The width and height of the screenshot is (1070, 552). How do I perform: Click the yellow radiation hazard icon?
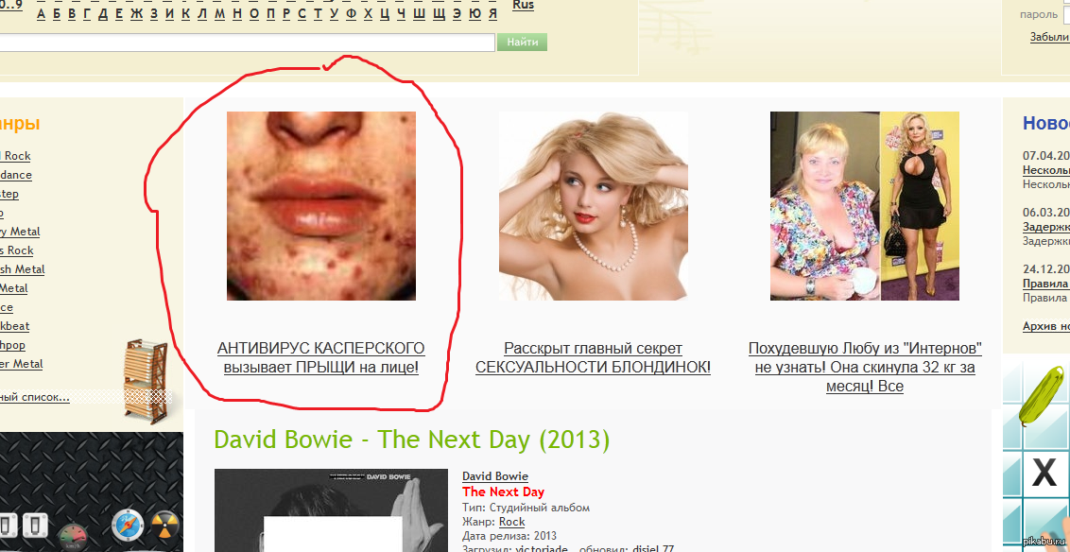tap(164, 526)
